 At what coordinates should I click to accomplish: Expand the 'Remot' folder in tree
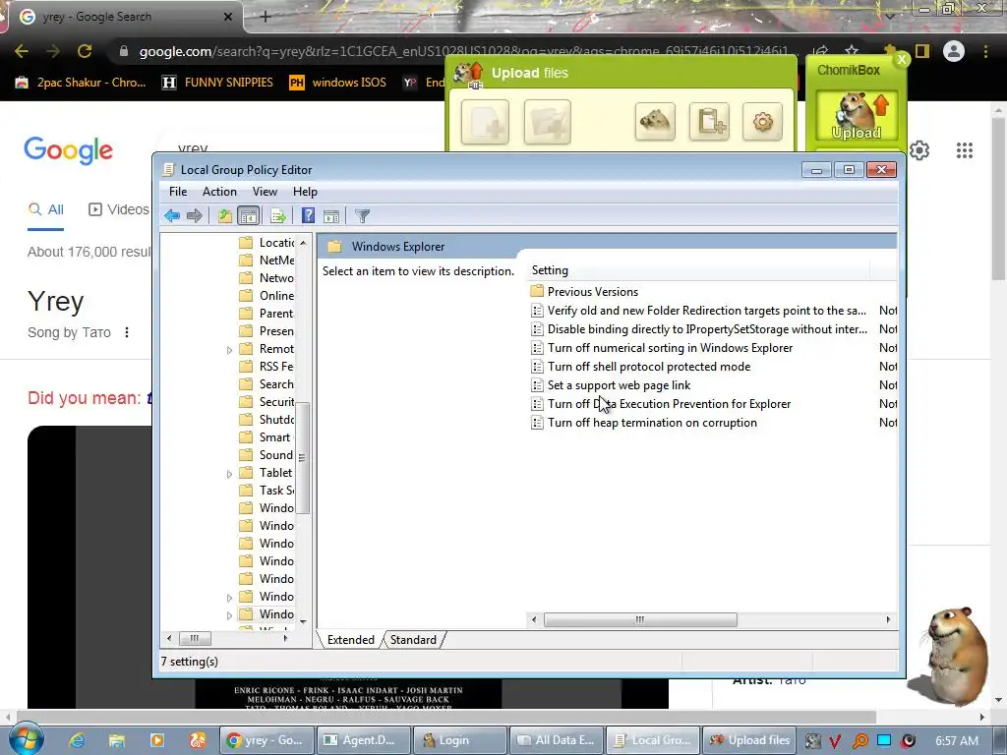point(229,350)
